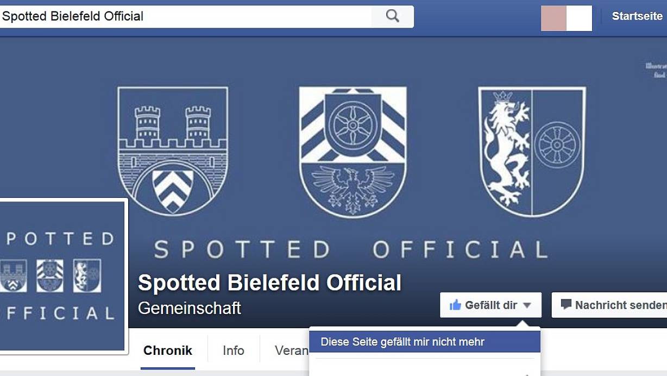Click the Gemeinschaft category label
This screenshot has height=376, width=667.
[x=190, y=308]
